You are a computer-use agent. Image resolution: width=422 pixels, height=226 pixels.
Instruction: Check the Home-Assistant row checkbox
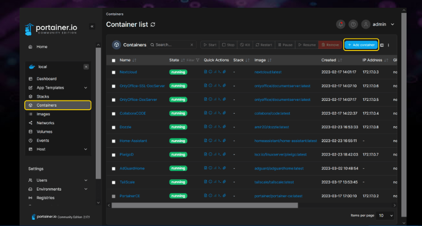coord(114,141)
